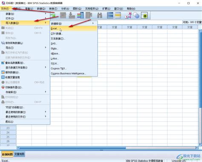Open the 查看 menu
Screen dimensions: 202x162
(29, 8)
